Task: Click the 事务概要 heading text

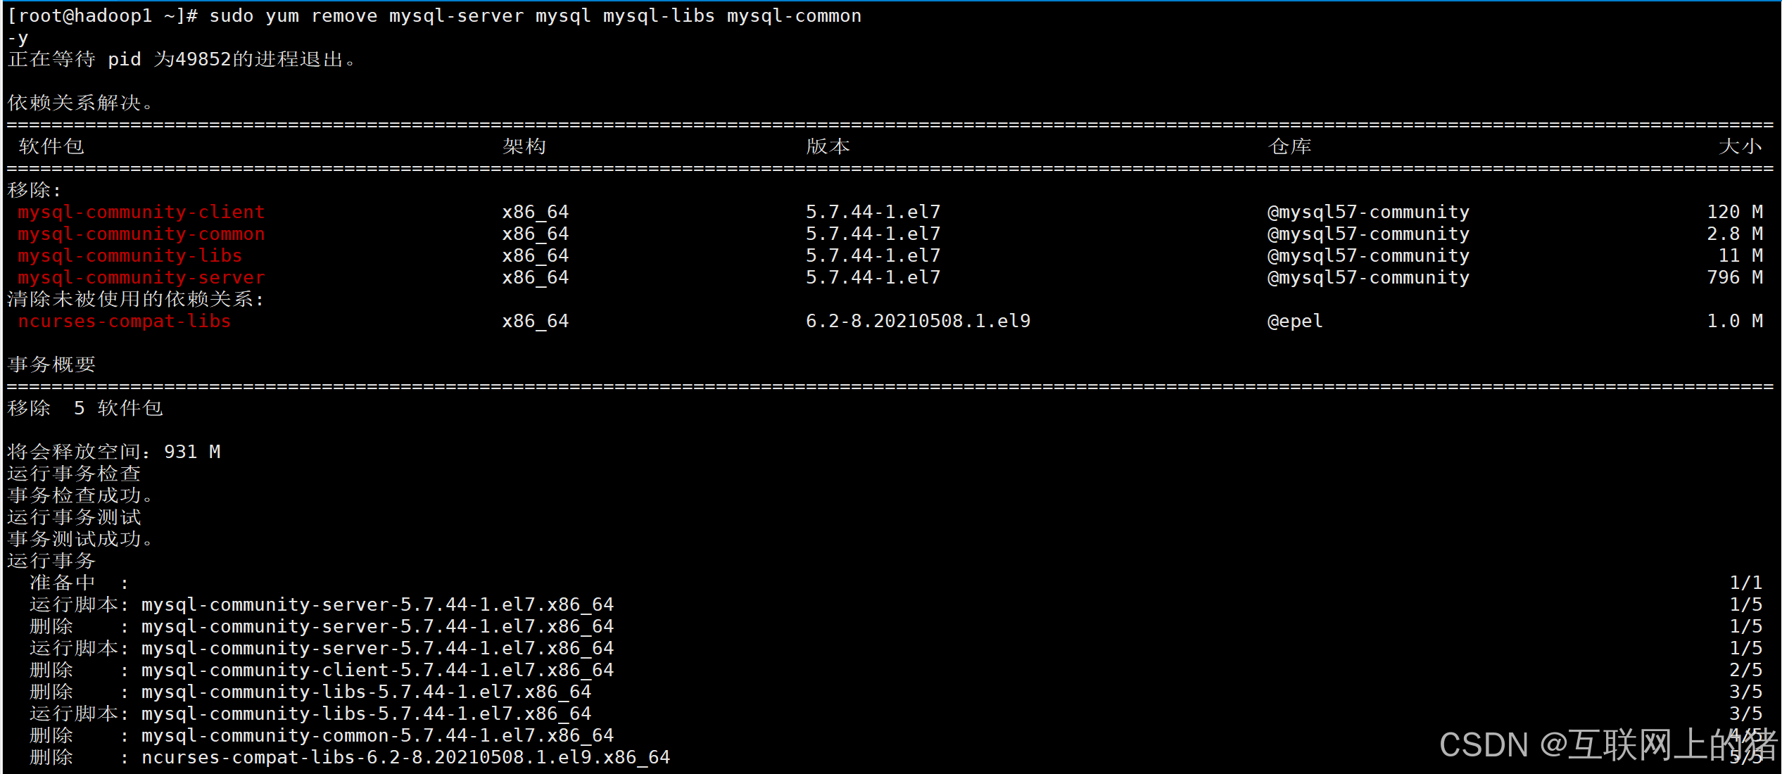Action: click(x=51, y=364)
